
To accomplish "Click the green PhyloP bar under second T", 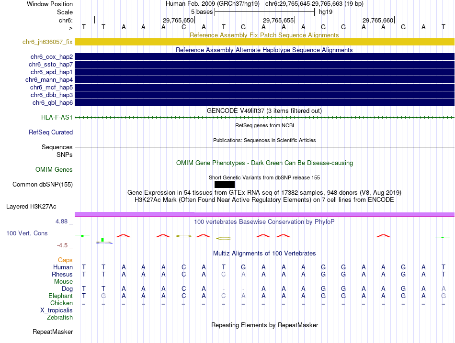I will [x=102, y=240].
